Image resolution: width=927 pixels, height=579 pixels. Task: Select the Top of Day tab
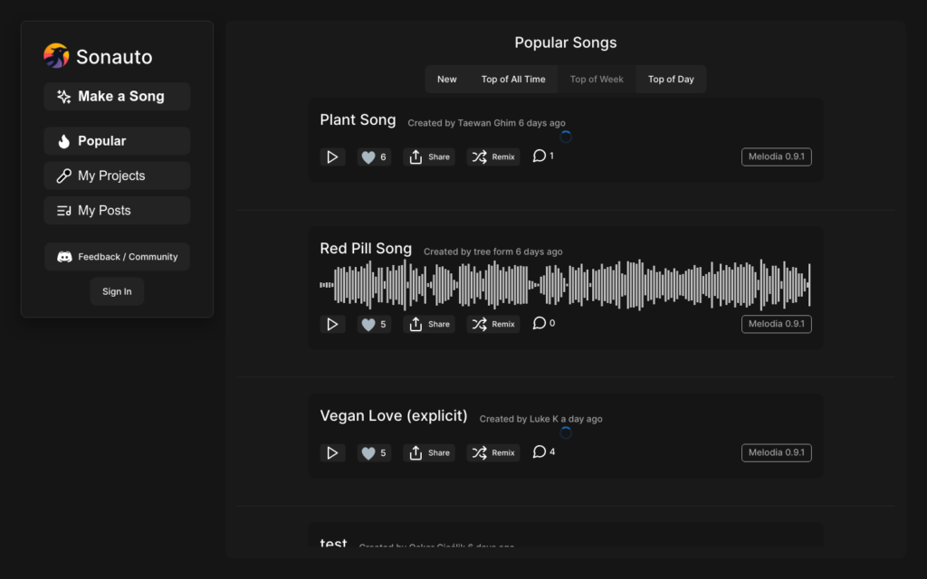pos(671,80)
